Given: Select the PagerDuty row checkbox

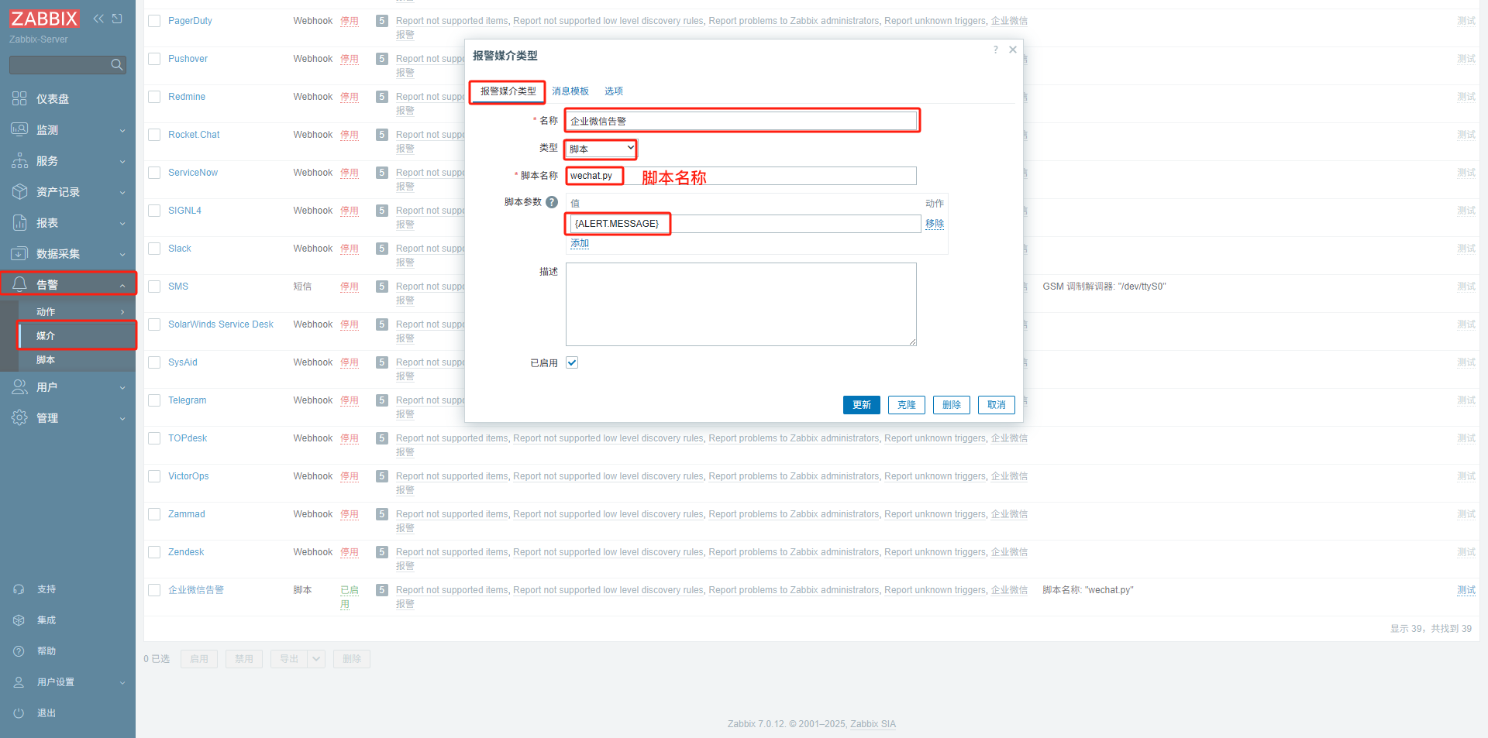Looking at the screenshot, I should [154, 21].
